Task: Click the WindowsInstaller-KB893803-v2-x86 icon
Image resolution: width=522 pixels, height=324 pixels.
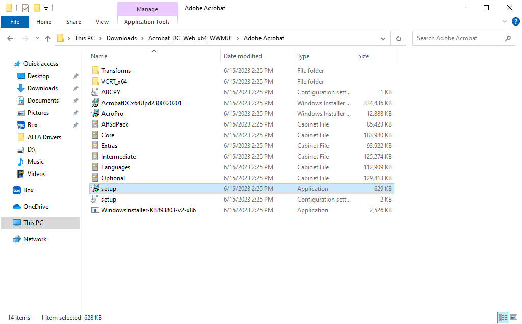Action: coord(95,210)
